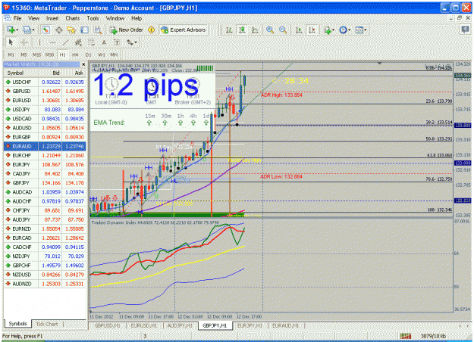This screenshot has height=342, width=474.
Task: Select the Vertical Line drawing tool
Action: click(39, 42)
